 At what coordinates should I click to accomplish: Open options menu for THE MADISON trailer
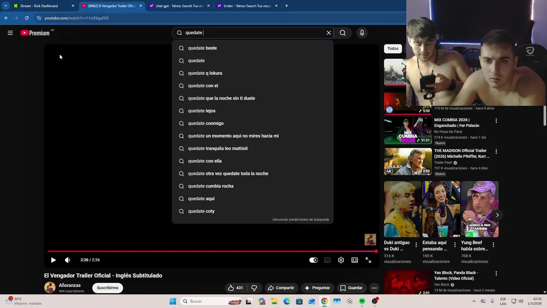(496, 151)
